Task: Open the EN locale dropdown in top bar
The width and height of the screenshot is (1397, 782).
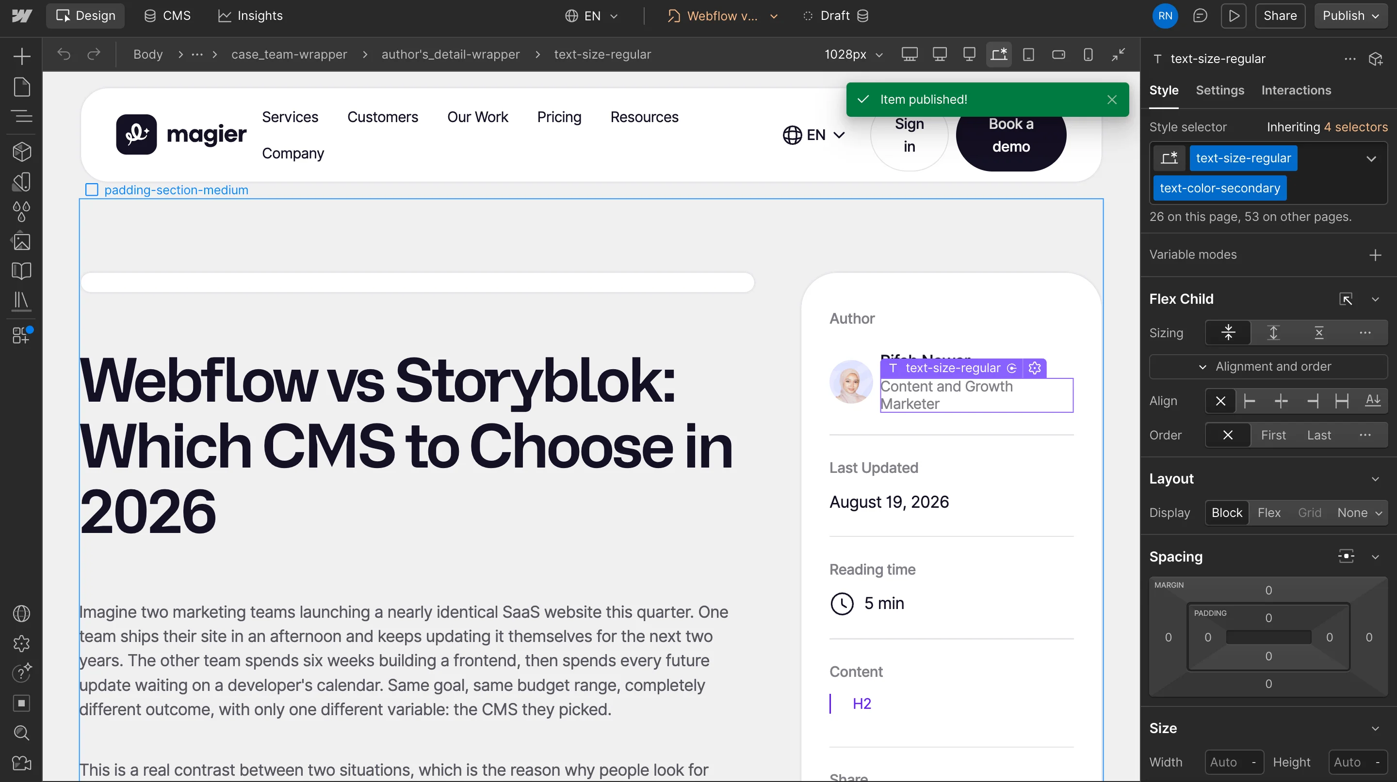Action: [592, 16]
